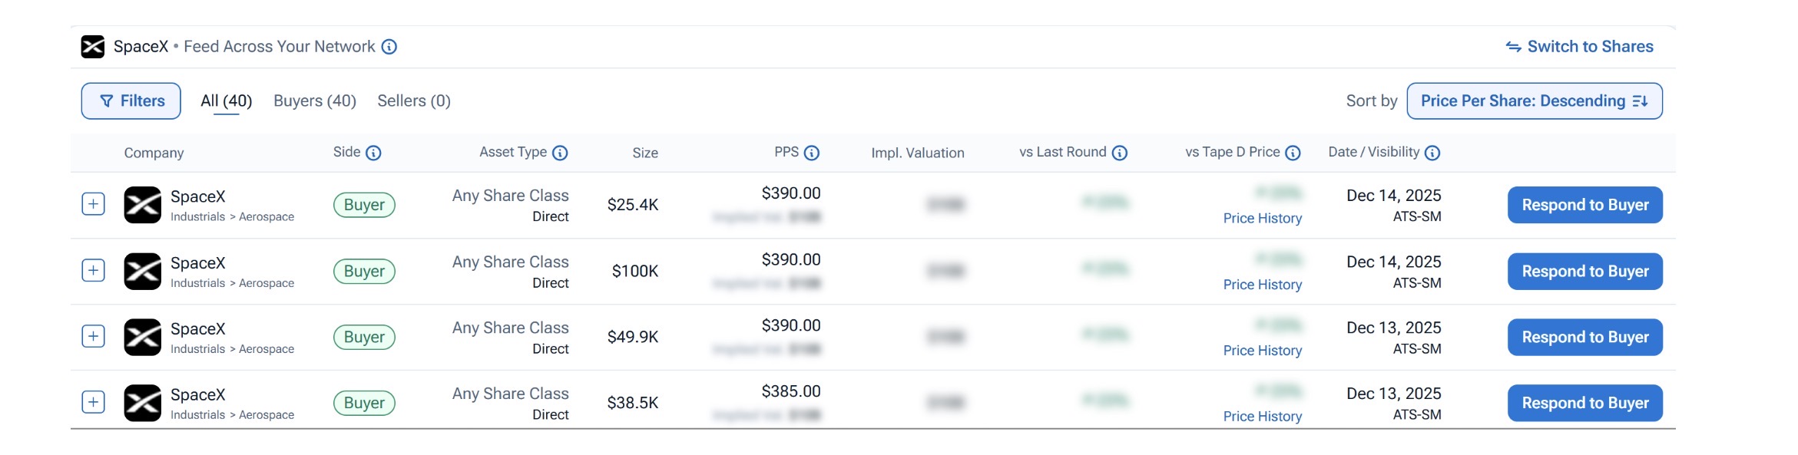This screenshot has width=1798, height=455.
Task: Click the vs Last Round info icon
Action: click(1120, 153)
